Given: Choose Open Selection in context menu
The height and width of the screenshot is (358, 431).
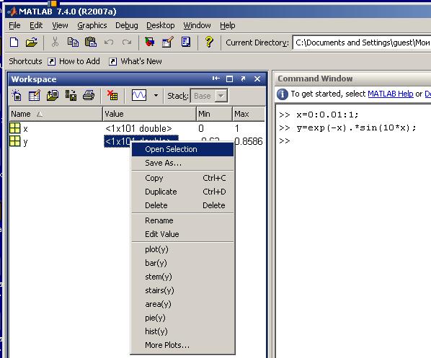Looking at the screenshot, I should pos(182,149).
